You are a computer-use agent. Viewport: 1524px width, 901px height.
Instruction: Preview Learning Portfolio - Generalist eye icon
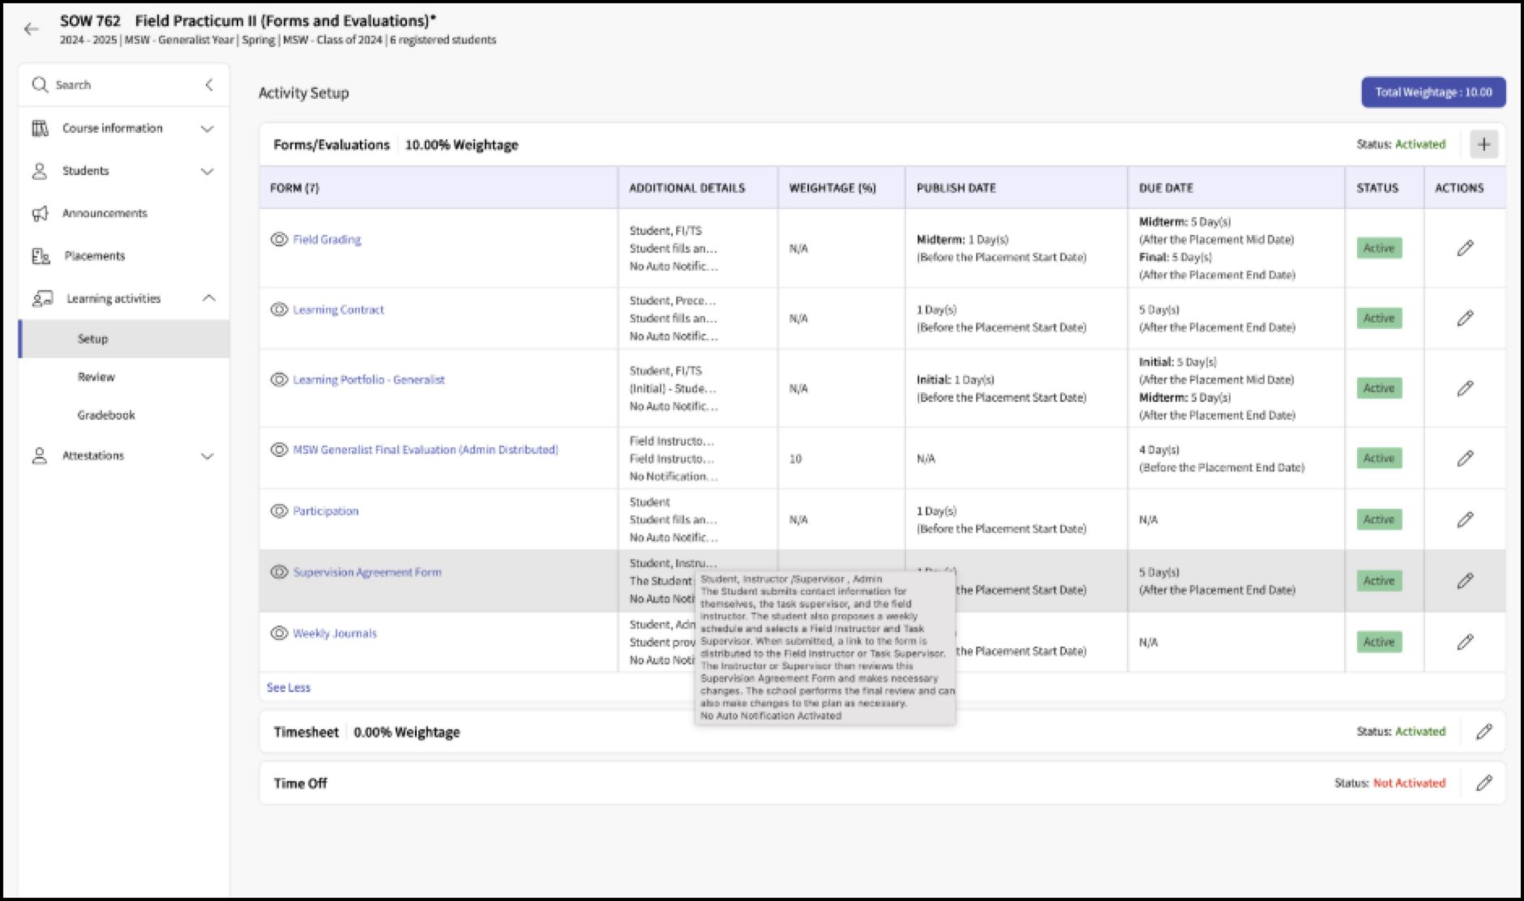coord(279,379)
